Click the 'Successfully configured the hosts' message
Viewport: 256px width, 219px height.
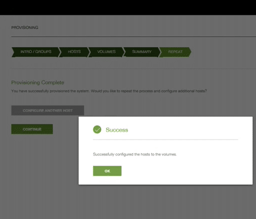pyautogui.click(x=135, y=154)
